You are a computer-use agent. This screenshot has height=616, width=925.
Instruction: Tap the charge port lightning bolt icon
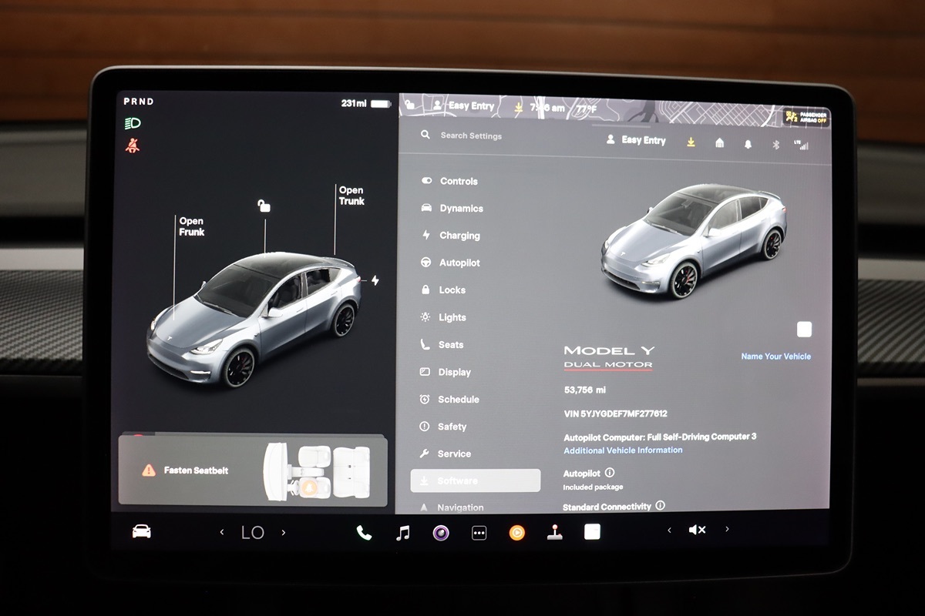pyautogui.click(x=375, y=280)
